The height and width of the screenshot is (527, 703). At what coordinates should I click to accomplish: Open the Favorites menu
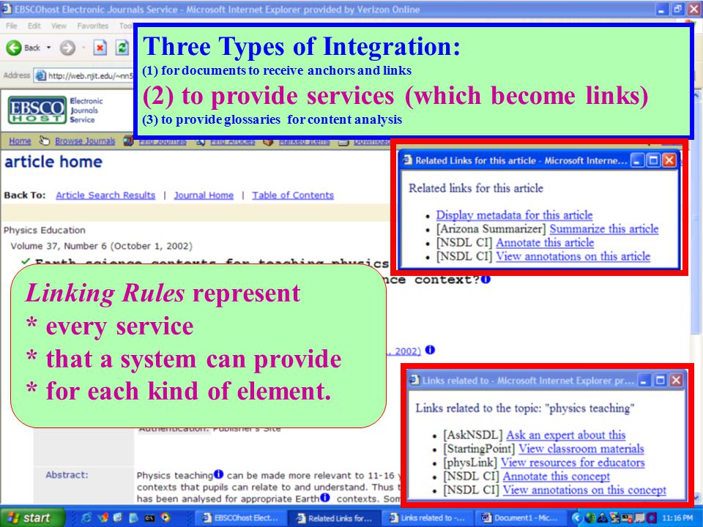(x=92, y=26)
